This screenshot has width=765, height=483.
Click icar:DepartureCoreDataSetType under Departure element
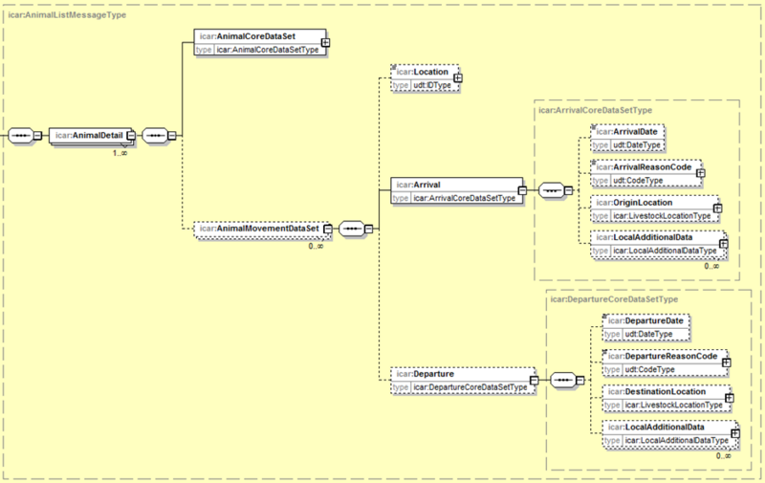pos(470,387)
